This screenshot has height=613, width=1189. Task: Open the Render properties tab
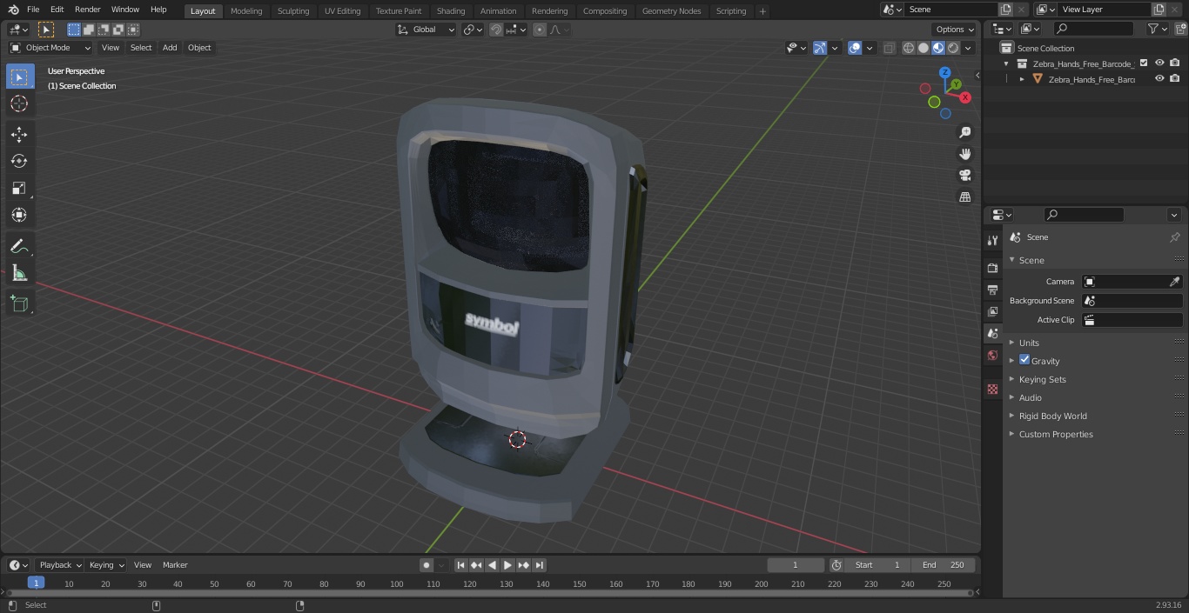992,268
